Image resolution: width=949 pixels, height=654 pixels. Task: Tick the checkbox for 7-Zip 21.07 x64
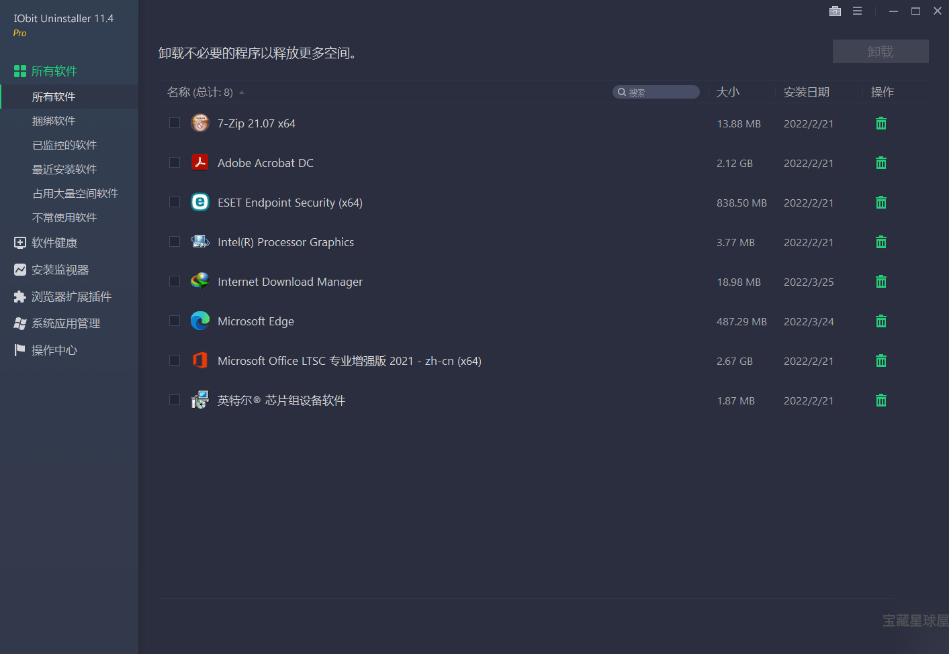[175, 123]
